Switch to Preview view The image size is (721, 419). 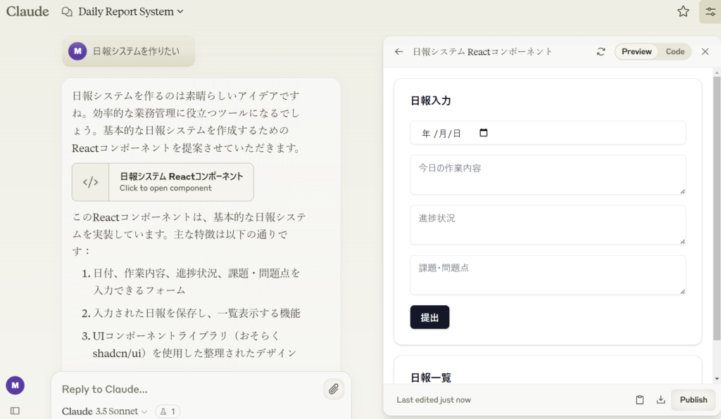(x=637, y=52)
